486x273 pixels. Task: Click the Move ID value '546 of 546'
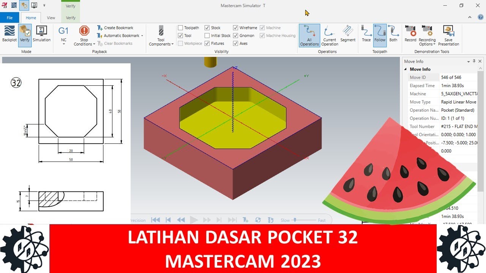[451, 77]
